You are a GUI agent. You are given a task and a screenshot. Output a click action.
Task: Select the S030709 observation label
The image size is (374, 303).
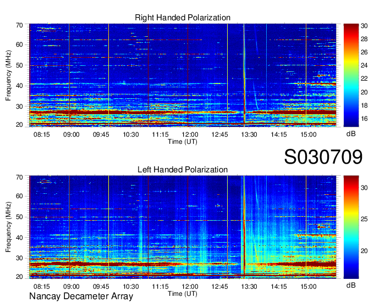coord(323,157)
